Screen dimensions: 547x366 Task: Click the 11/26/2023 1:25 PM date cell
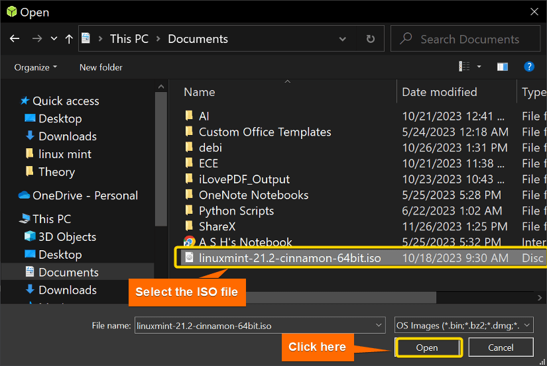click(455, 227)
